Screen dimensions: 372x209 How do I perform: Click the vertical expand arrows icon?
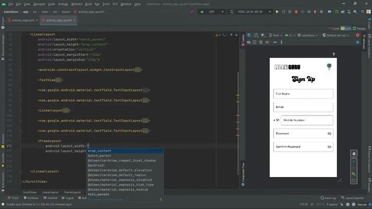(x=281, y=42)
